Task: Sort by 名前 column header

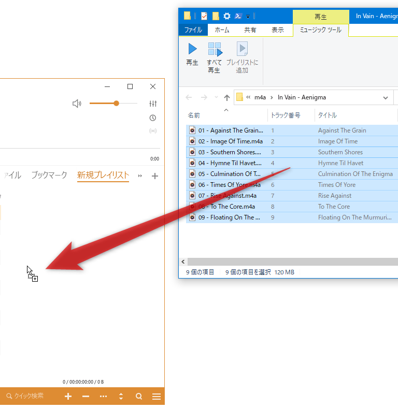Action: (194, 115)
